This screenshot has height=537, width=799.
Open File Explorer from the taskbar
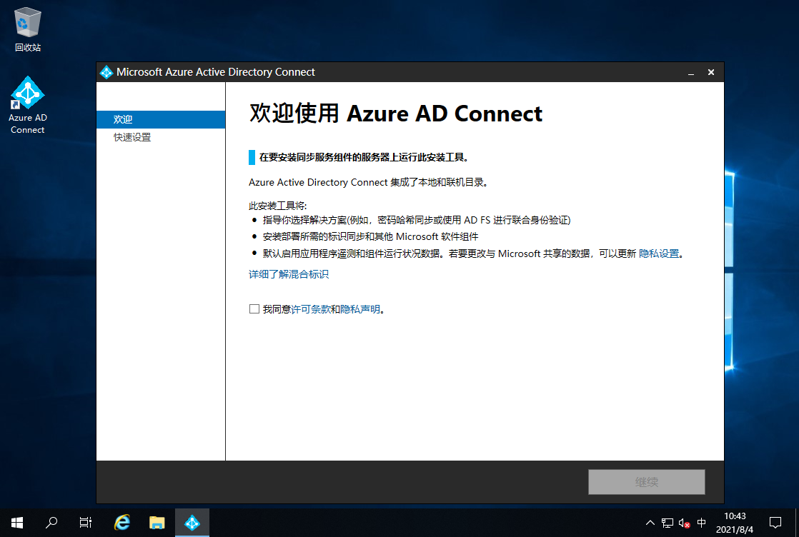157,522
